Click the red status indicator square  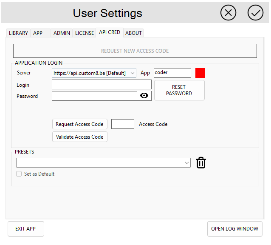(200, 73)
